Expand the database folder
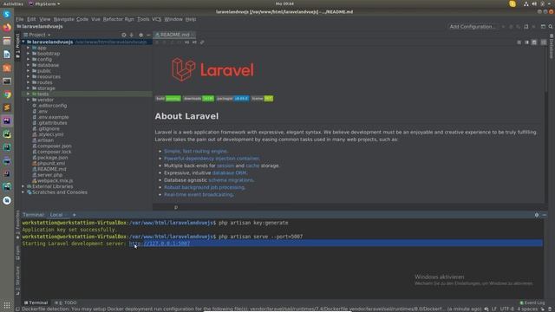Image resolution: width=555 pixels, height=312 pixels. click(x=29, y=66)
